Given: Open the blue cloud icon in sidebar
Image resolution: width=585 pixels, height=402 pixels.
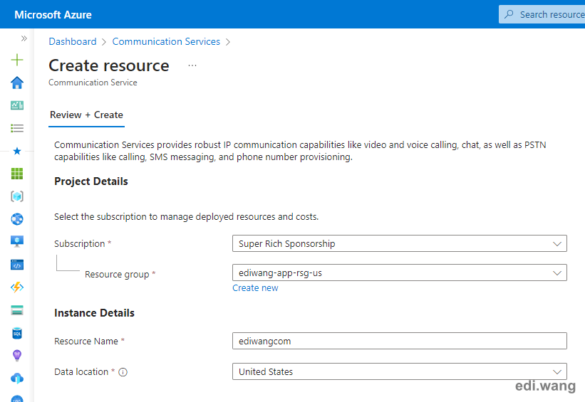Looking at the screenshot, I should click(17, 379).
